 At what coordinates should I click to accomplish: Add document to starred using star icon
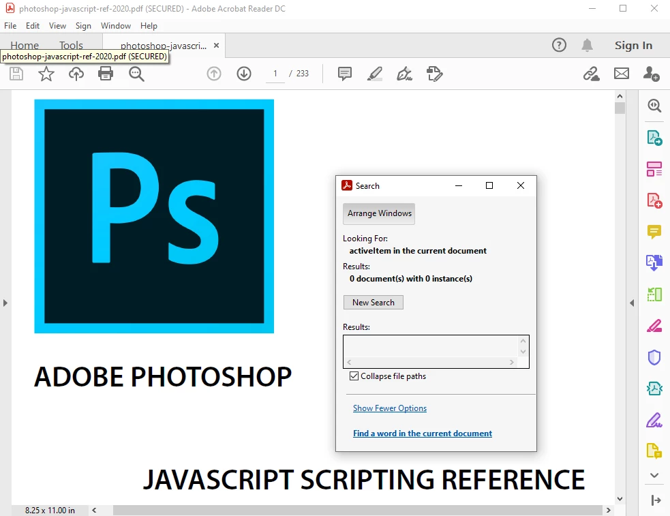[x=46, y=74]
